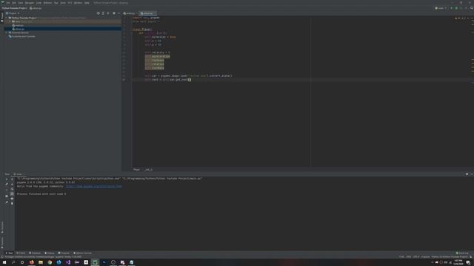Open the Refactor menu

(x=47, y=3)
